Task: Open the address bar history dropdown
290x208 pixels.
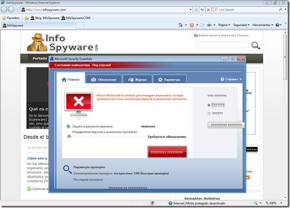Action: pos(190,10)
